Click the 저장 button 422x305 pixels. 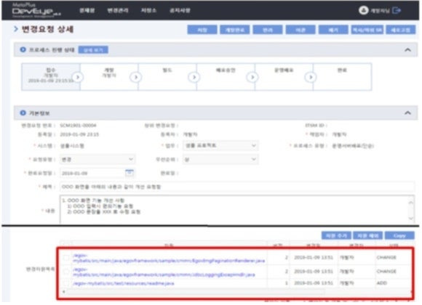(202, 30)
